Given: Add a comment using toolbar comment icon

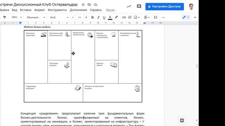Looking at the screenshot, I should point(130,17).
